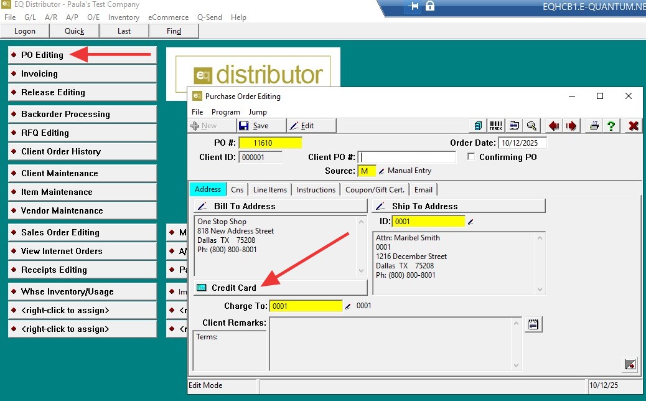Screen dimensions: 646x401
Task: Click the Quick button
Action: click(x=75, y=31)
